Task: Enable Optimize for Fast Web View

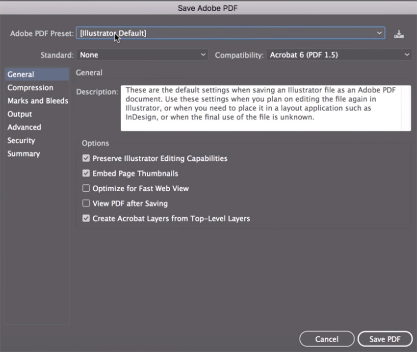Action: pyautogui.click(x=86, y=188)
